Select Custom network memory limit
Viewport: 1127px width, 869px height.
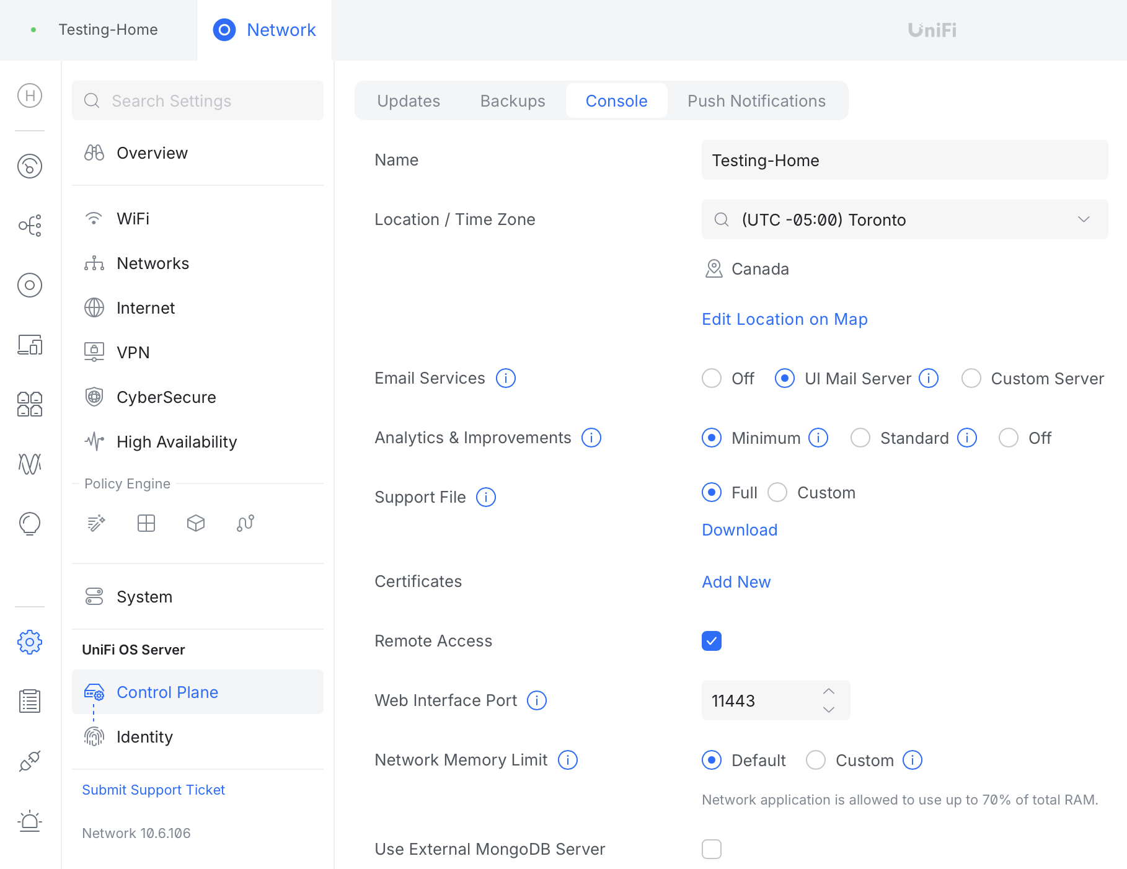[816, 760]
